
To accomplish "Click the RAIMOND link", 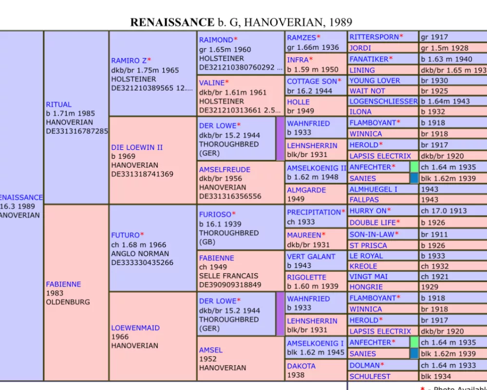I will pos(216,40).
